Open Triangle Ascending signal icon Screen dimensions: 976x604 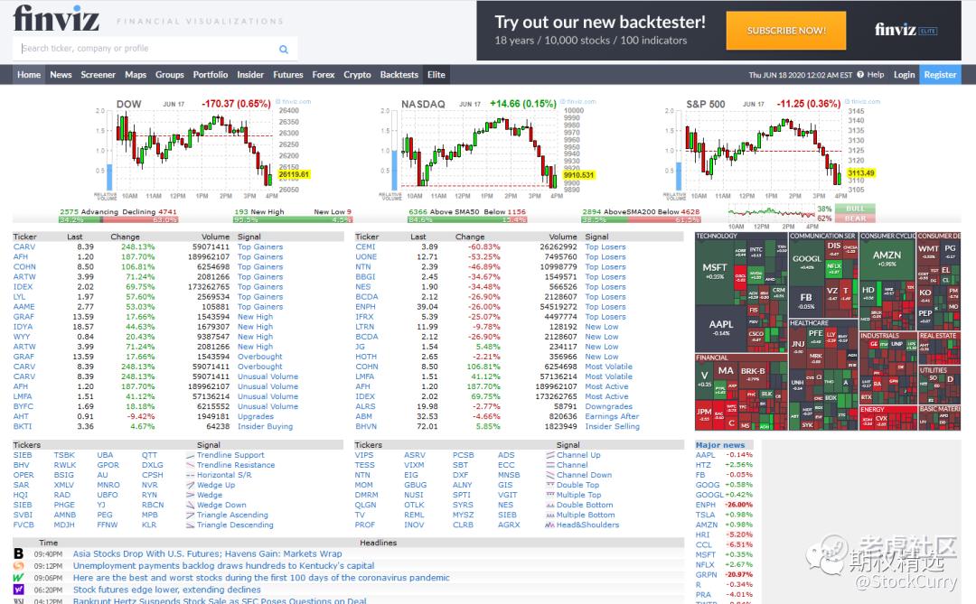[191, 515]
